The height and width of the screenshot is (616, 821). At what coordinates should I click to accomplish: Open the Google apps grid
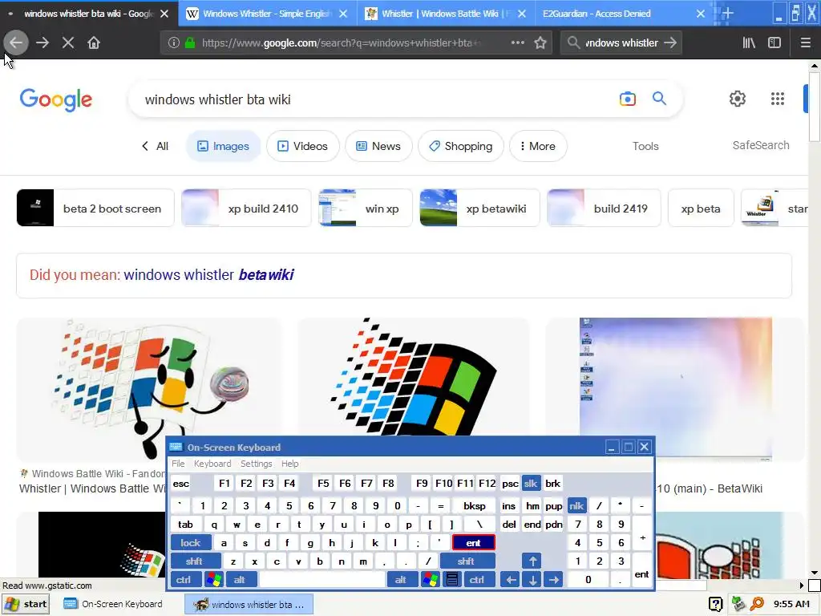click(x=778, y=99)
